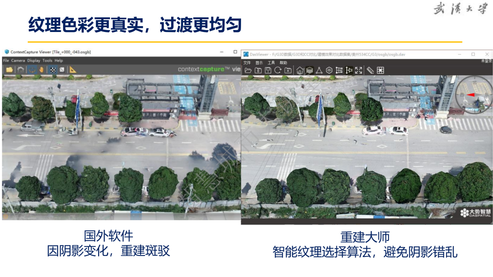
Task: Click compass widget in DasViewer viewport
Action: (473, 95)
